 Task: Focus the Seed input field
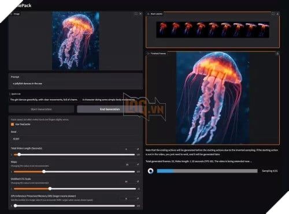tap(76, 138)
